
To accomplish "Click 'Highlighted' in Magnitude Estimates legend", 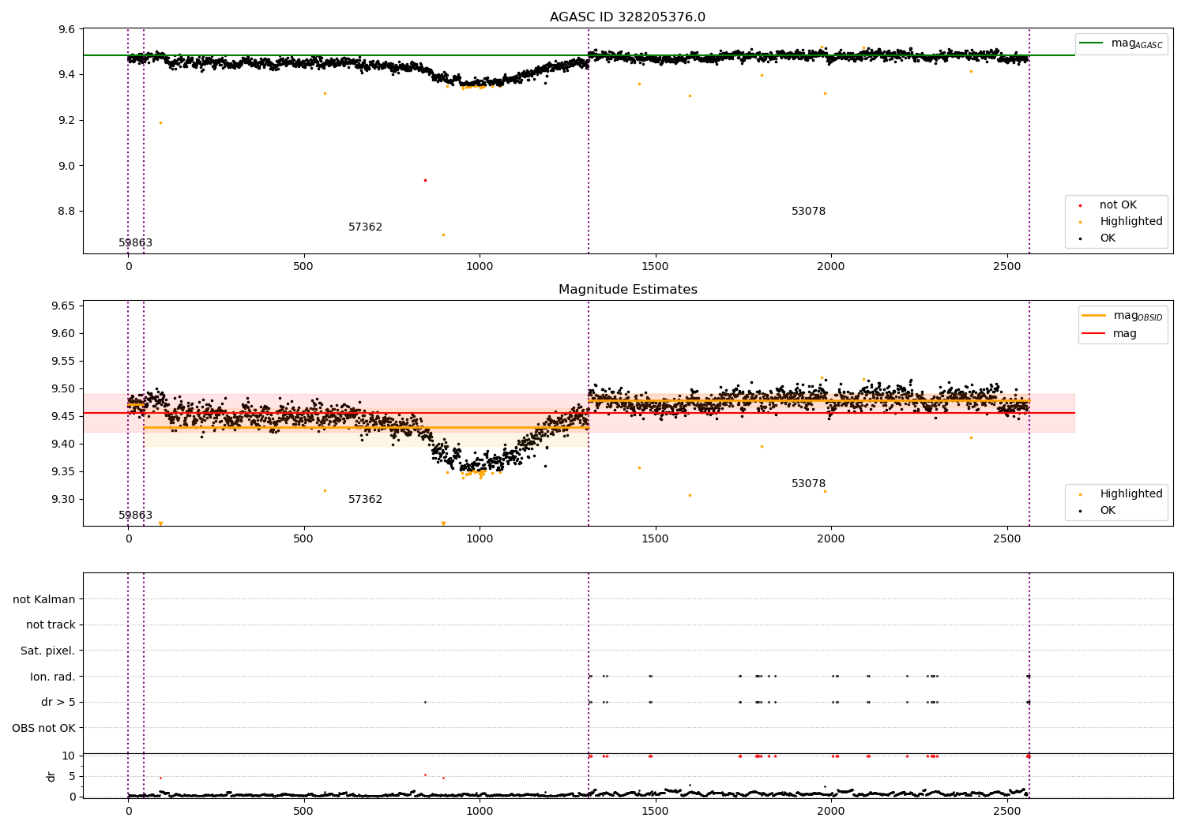I will tap(1131, 494).
